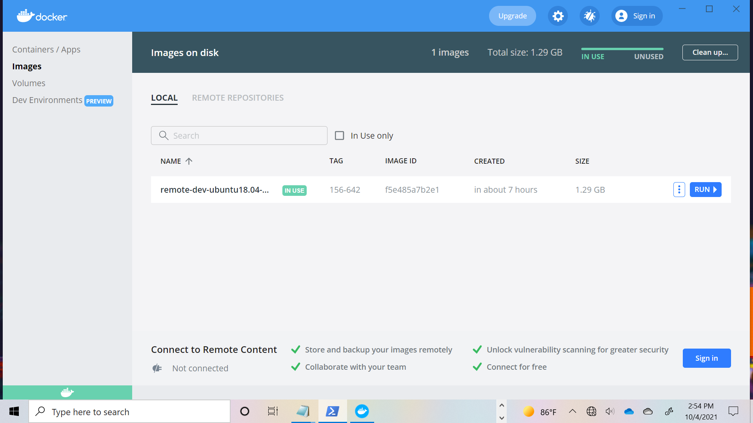Viewport: 753px width, 423px height.
Task: Click the search magnifier icon
Action: [x=164, y=136]
